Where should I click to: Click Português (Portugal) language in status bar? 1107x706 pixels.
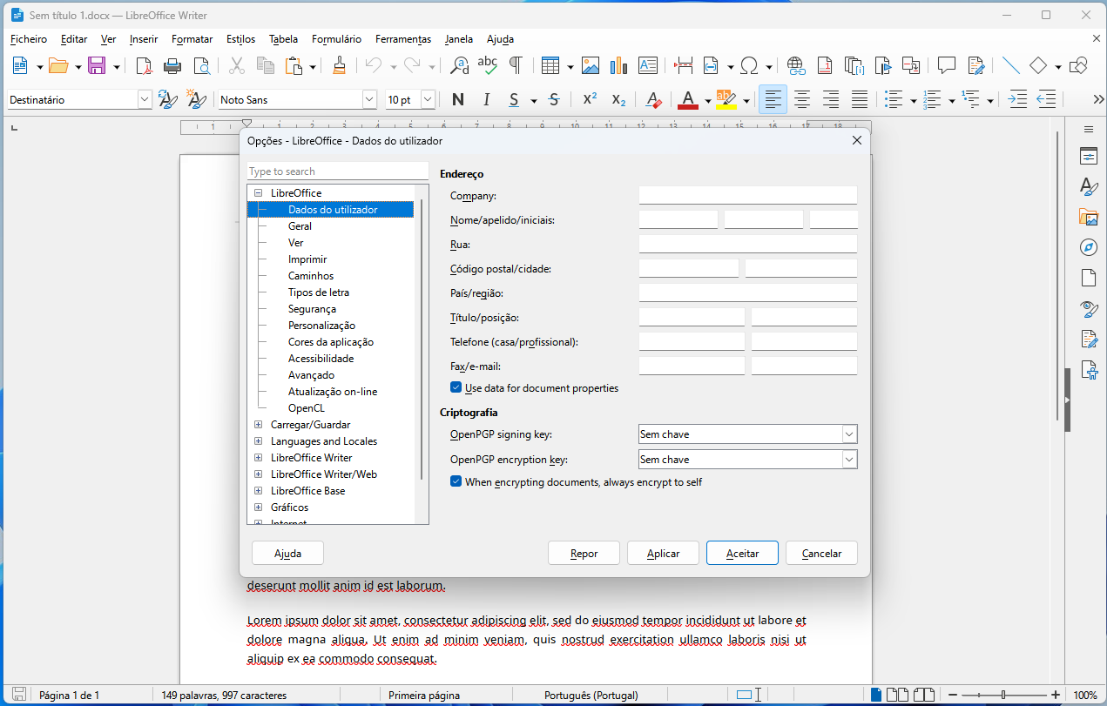[591, 696]
